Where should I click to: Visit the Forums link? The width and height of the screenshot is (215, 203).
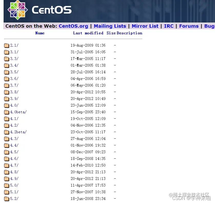[x=189, y=26]
